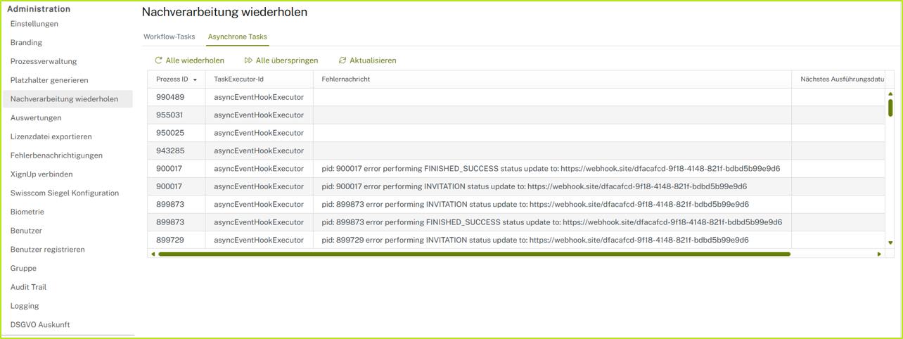Open the Audit Trail sidebar entry
903x339 pixels.
[28, 287]
